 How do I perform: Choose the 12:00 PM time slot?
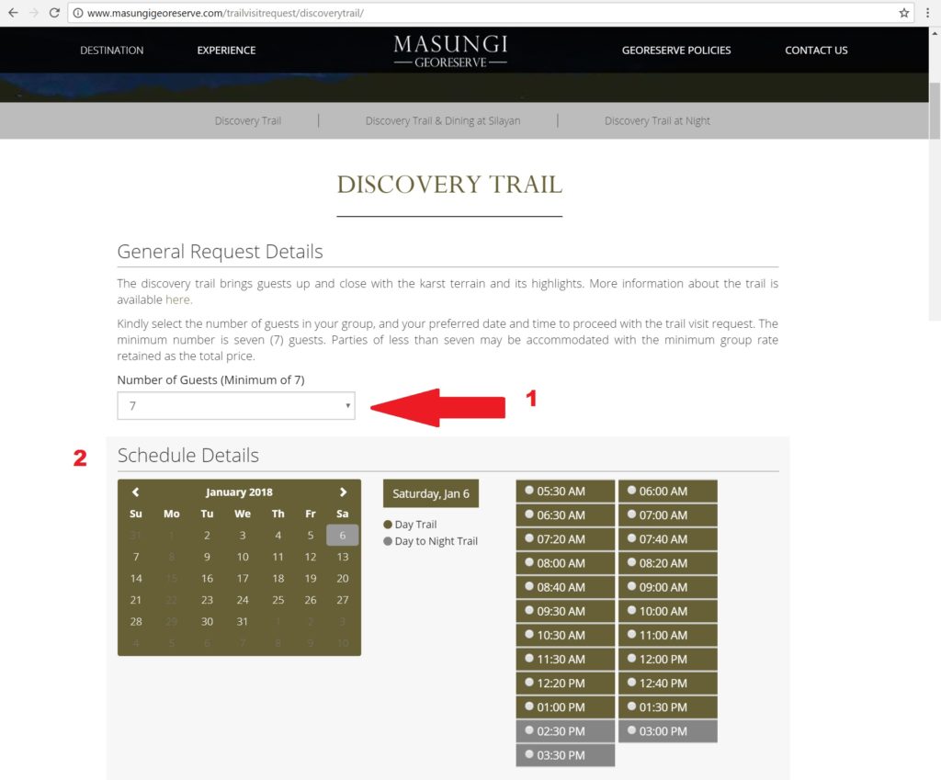tap(668, 659)
